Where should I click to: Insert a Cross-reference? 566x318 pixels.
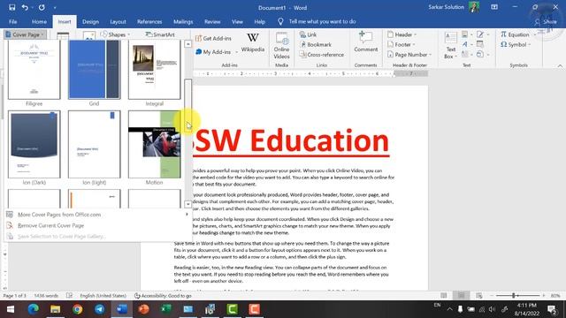click(x=322, y=55)
